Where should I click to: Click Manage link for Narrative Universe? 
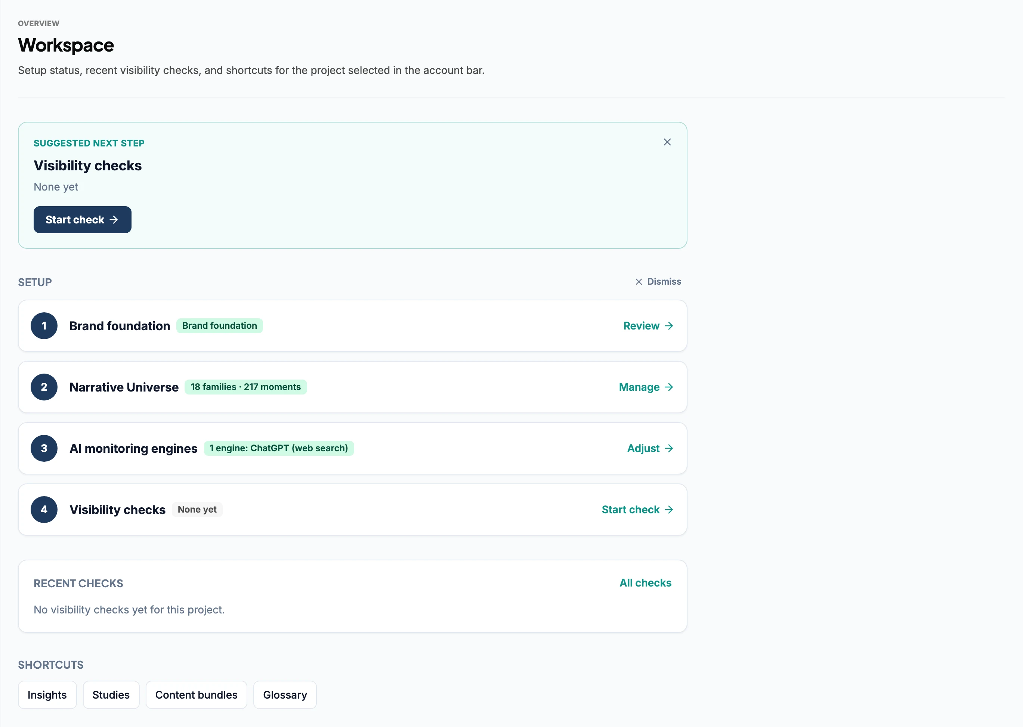coord(646,387)
